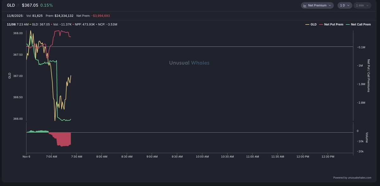This screenshot has width=380, height=186.
Task: Click the green Net Call Prem line swatch
Action: coord(348,24)
